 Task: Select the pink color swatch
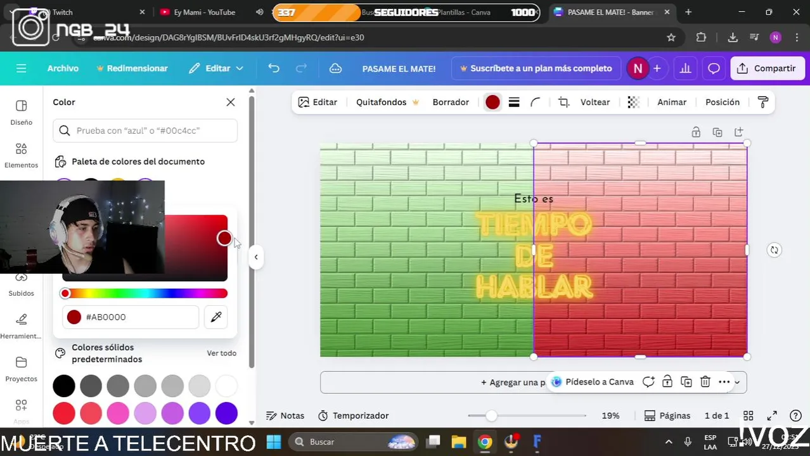118,414
